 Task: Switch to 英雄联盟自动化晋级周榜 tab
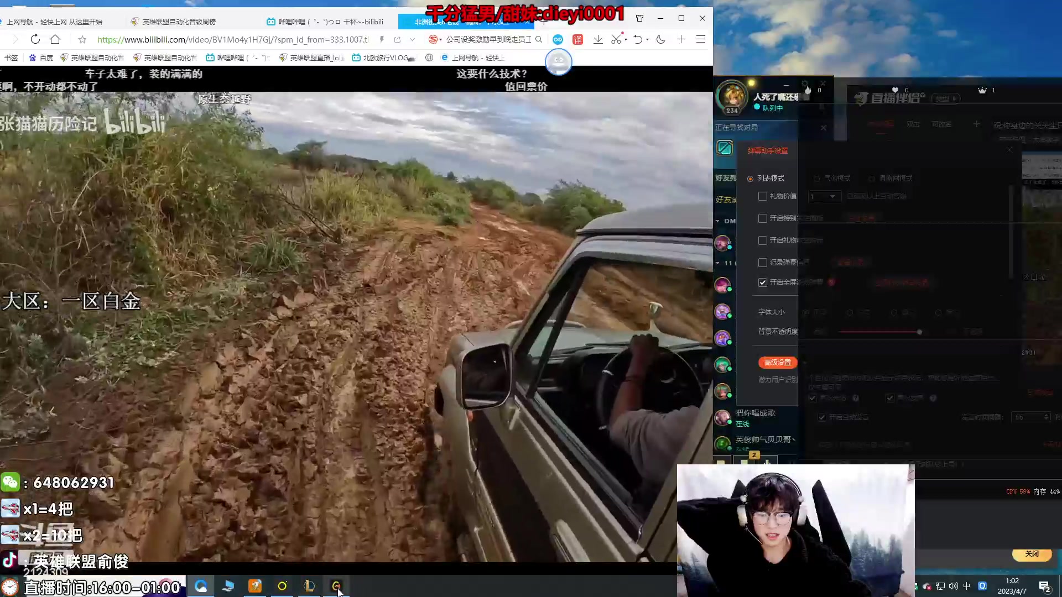(179, 22)
